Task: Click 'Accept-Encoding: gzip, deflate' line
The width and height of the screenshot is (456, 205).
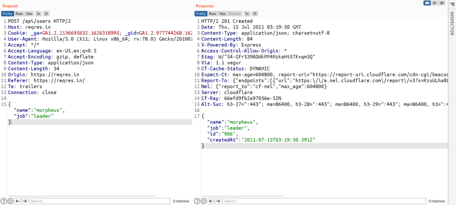Action: click(x=51, y=57)
